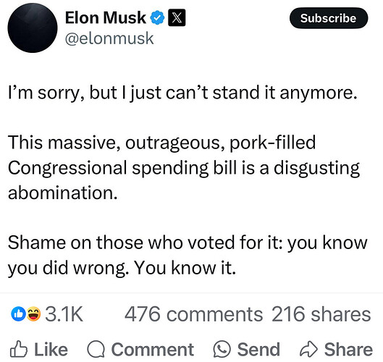Click the arrow Share icon
Screen dimensions: 383x362
(308, 349)
